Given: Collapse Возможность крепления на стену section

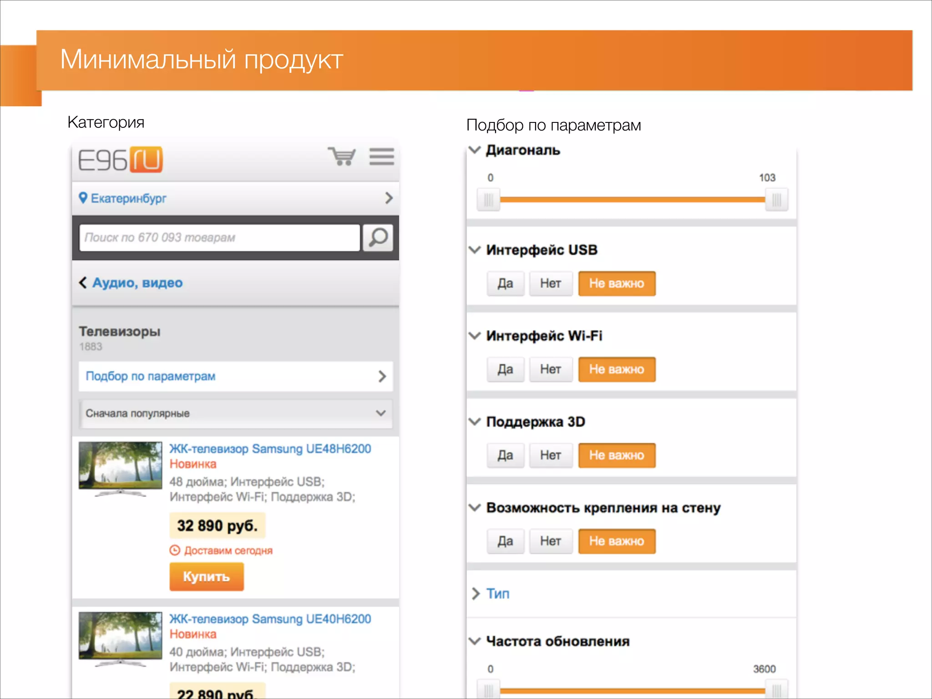Looking at the screenshot, I should point(475,508).
